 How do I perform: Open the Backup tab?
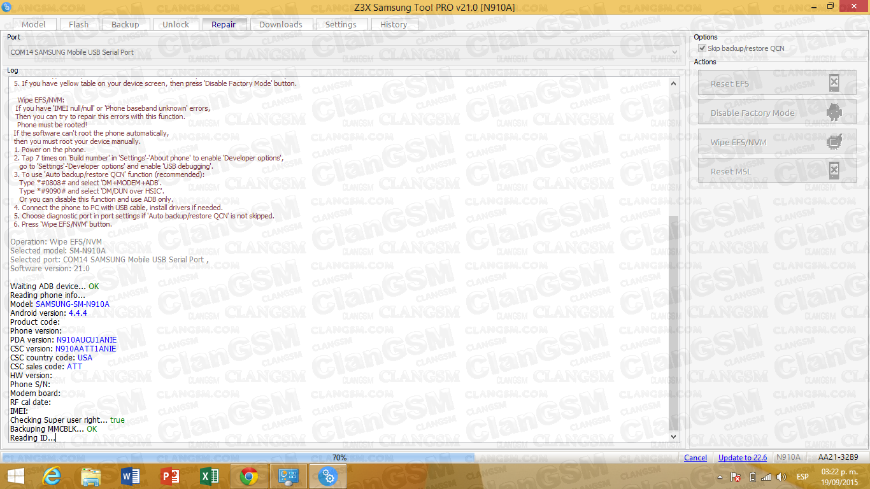tap(125, 24)
